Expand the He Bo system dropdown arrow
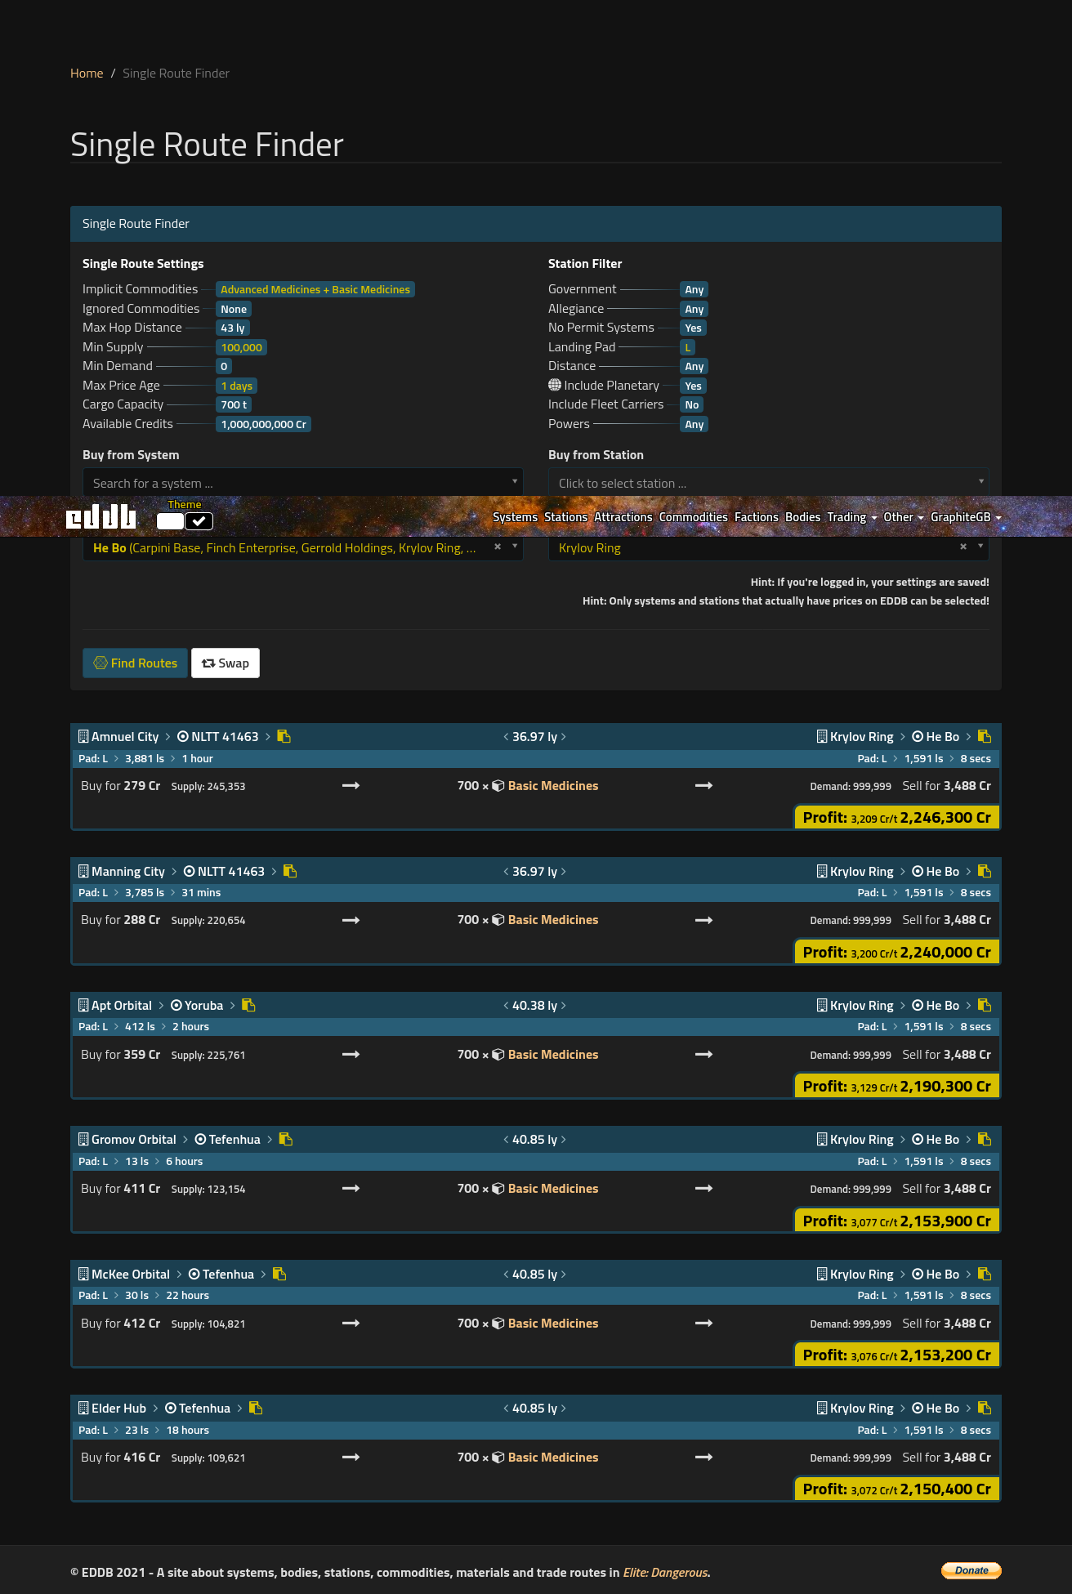The width and height of the screenshot is (1072, 1594). pyautogui.click(x=515, y=546)
